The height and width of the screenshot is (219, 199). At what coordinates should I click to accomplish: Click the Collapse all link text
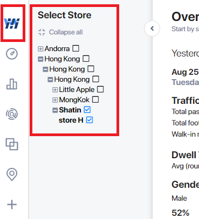(66, 32)
